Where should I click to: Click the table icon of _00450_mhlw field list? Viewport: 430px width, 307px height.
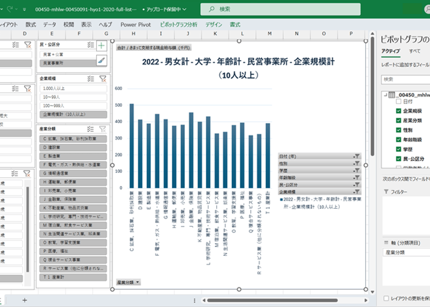[392, 95]
